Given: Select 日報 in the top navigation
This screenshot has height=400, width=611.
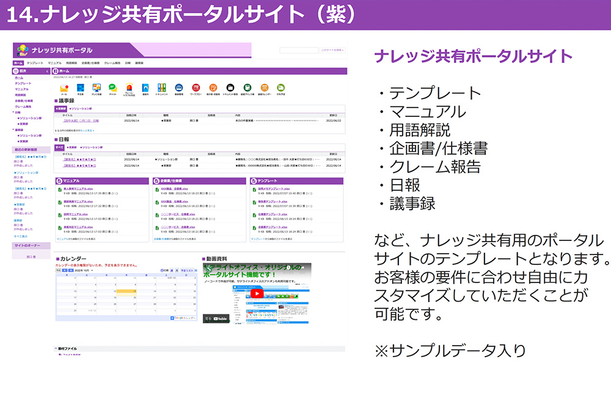Looking at the screenshot, I should coord(128,63).
